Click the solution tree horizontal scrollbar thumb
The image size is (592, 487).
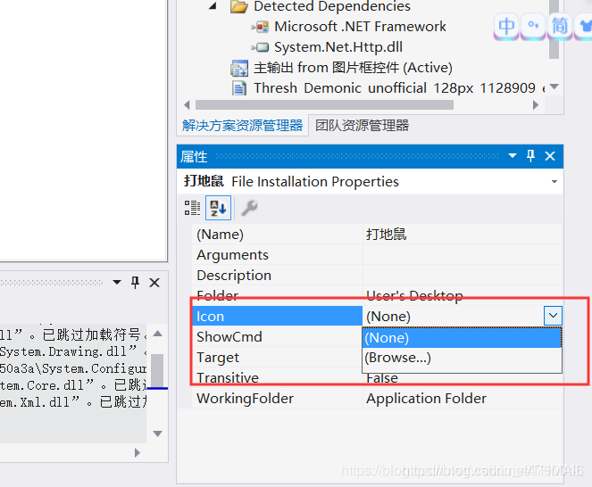pyautogui.click(x=324, y=105)
